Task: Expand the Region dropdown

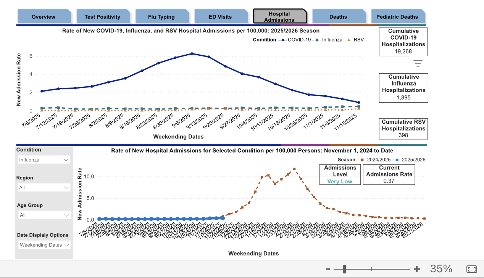Action: click(44, 187)
